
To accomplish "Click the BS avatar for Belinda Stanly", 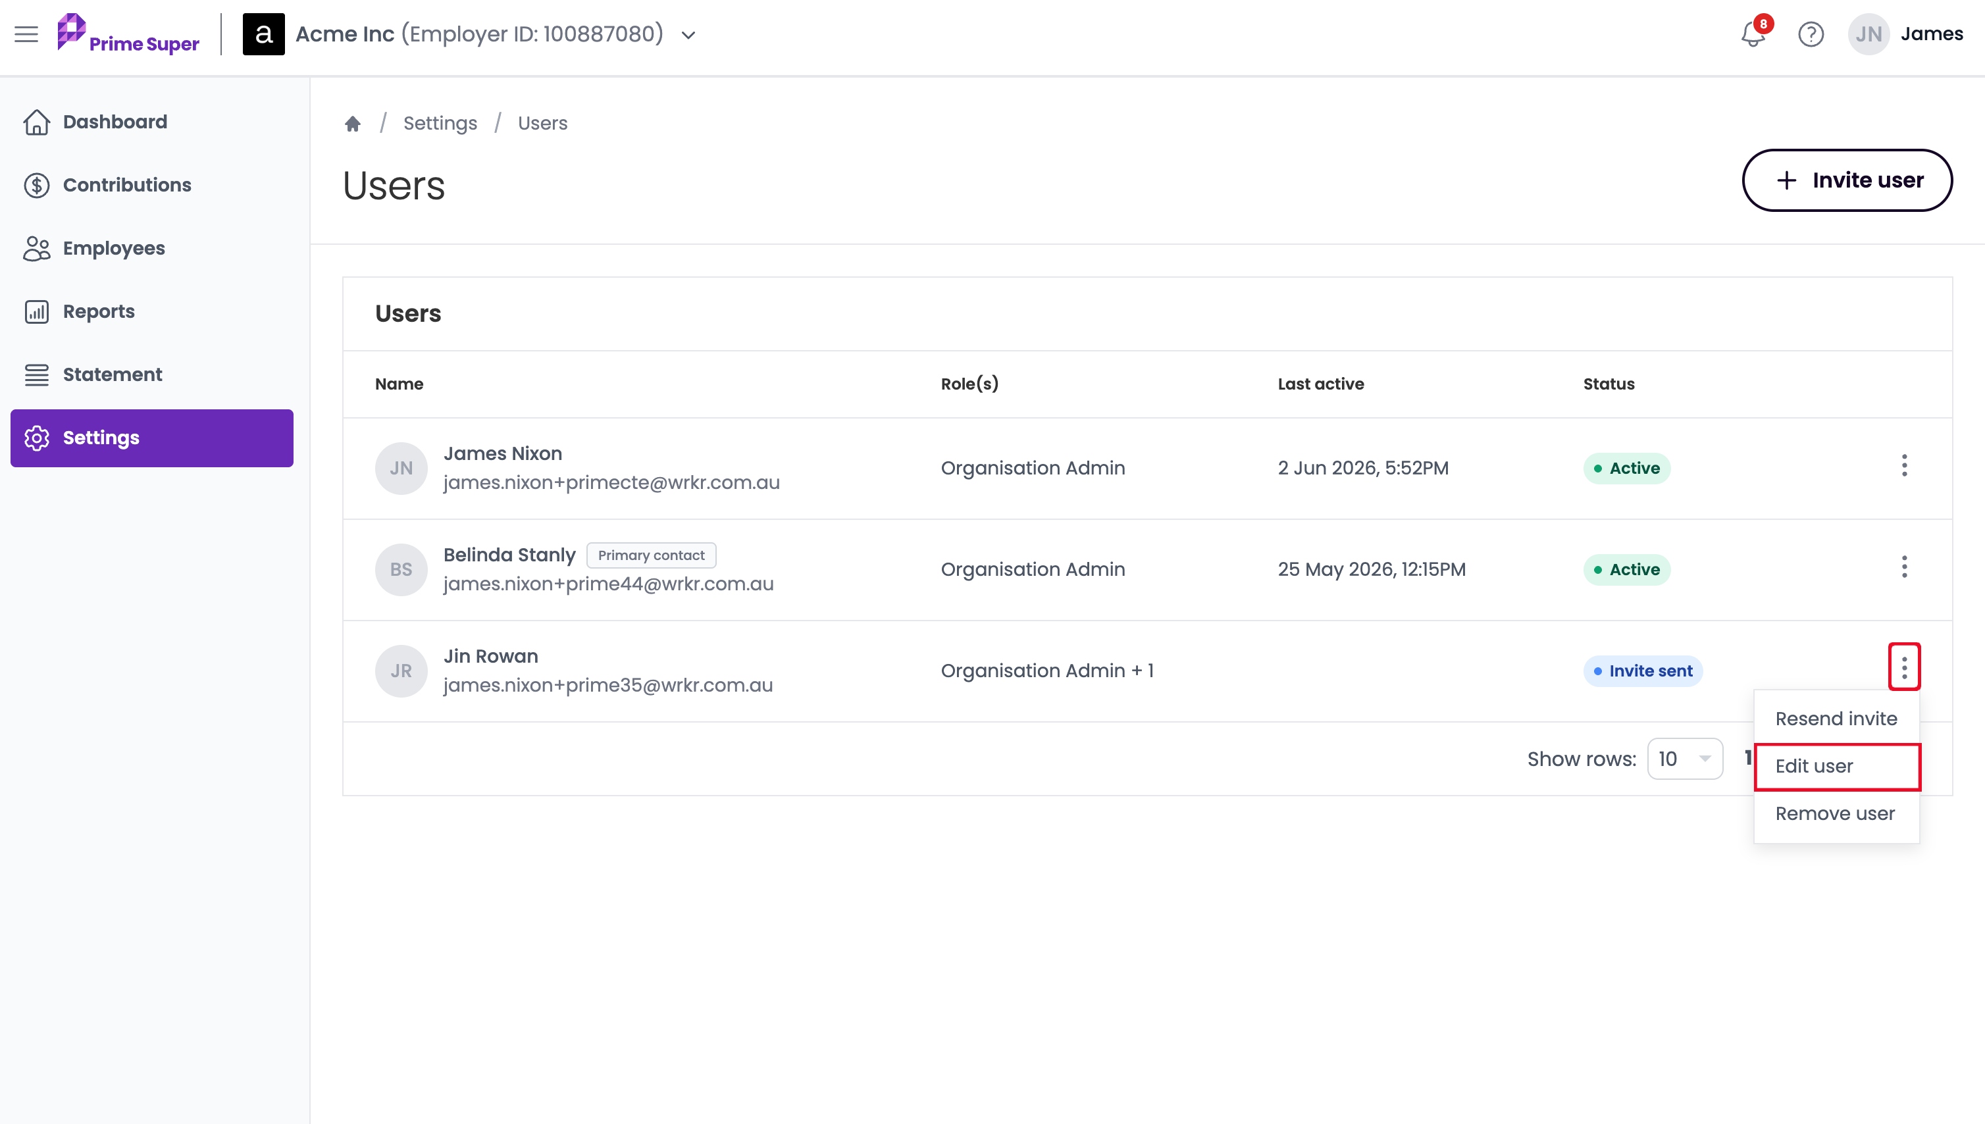I will 401,570.
